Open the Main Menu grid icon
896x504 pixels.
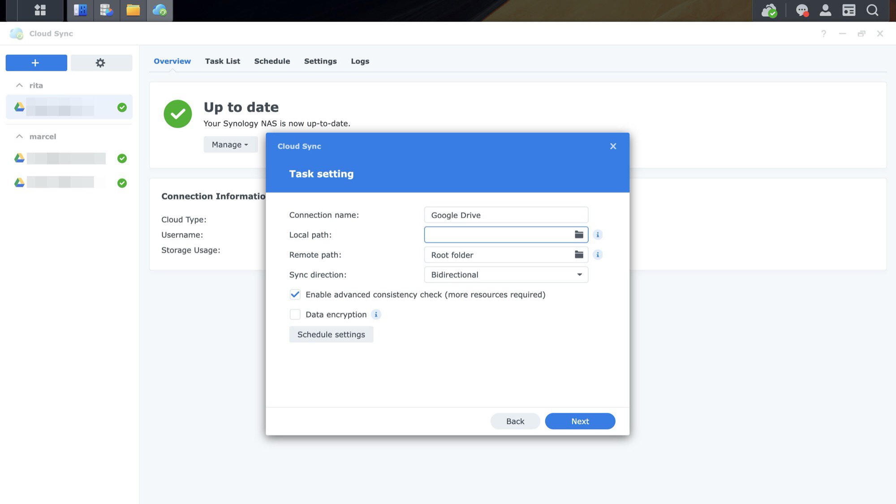[x=40, y=10]
